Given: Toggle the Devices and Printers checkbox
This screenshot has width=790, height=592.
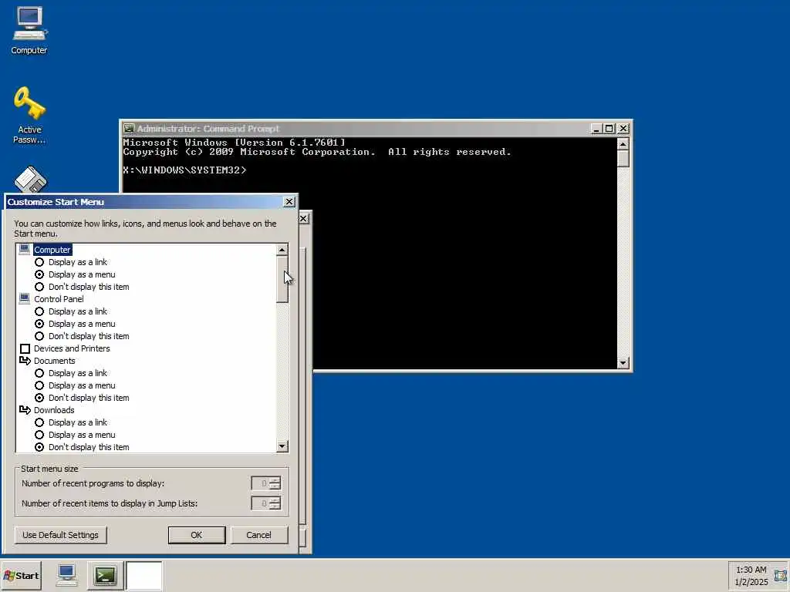Looking at the screenshot, I should [25, 348].
